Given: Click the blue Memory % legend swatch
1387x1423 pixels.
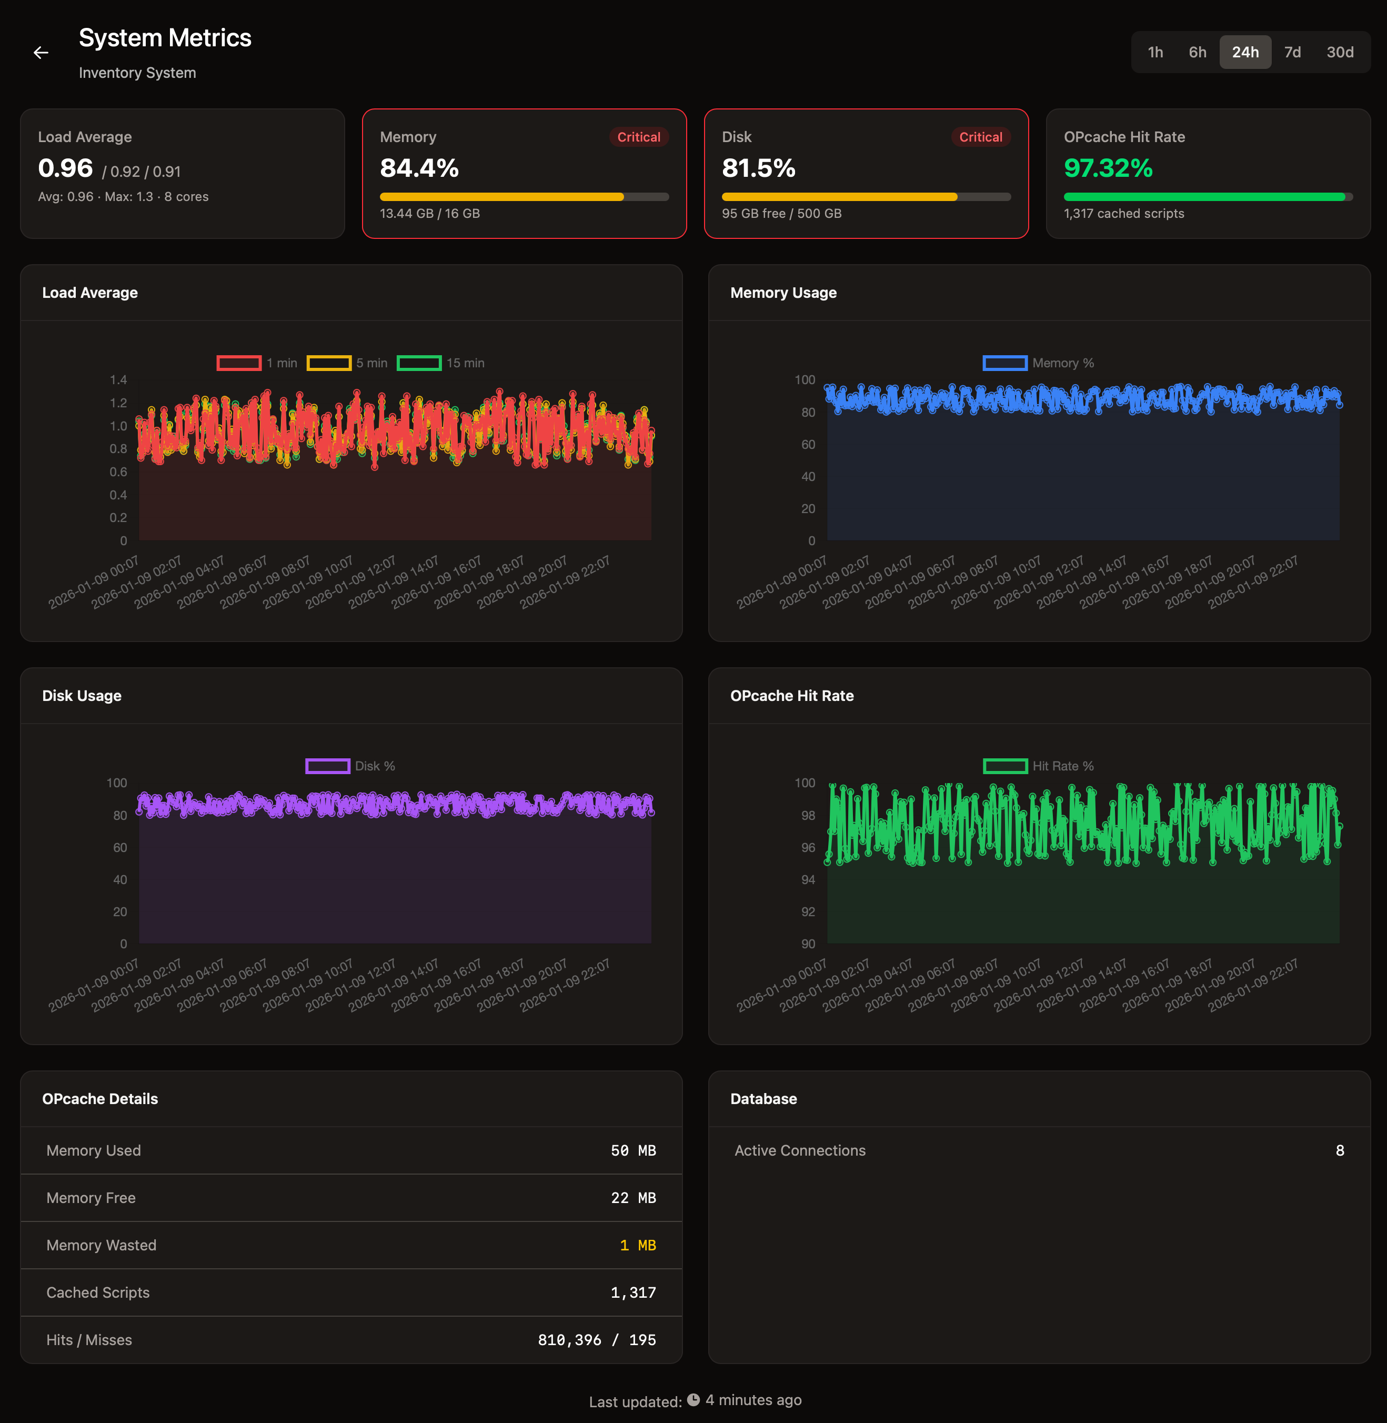Looking at the screenshot, I should click(1006, 362).
